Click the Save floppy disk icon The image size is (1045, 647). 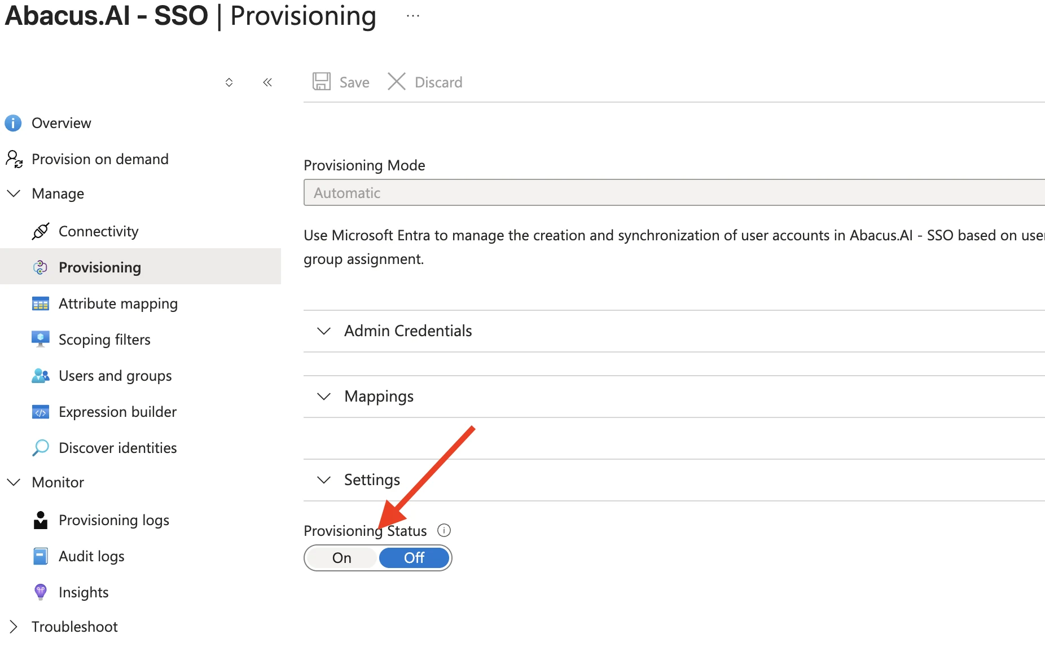pos(322,82)
